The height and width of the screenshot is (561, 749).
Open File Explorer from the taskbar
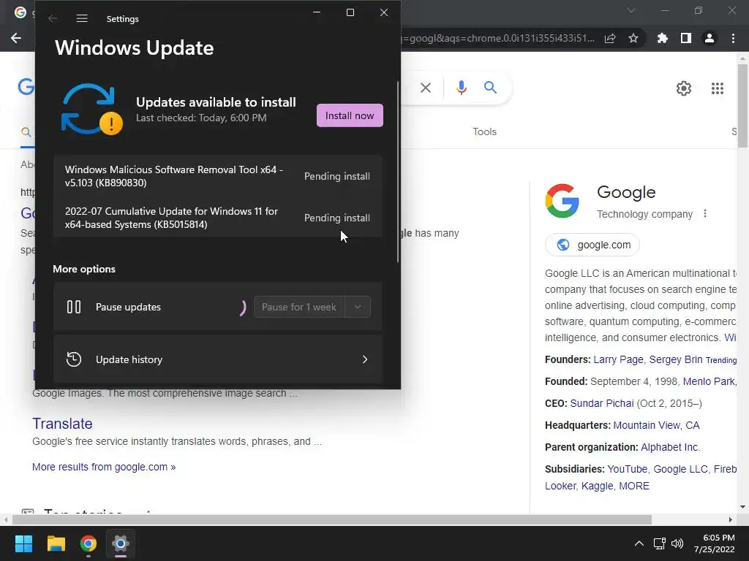click(56, 543)
